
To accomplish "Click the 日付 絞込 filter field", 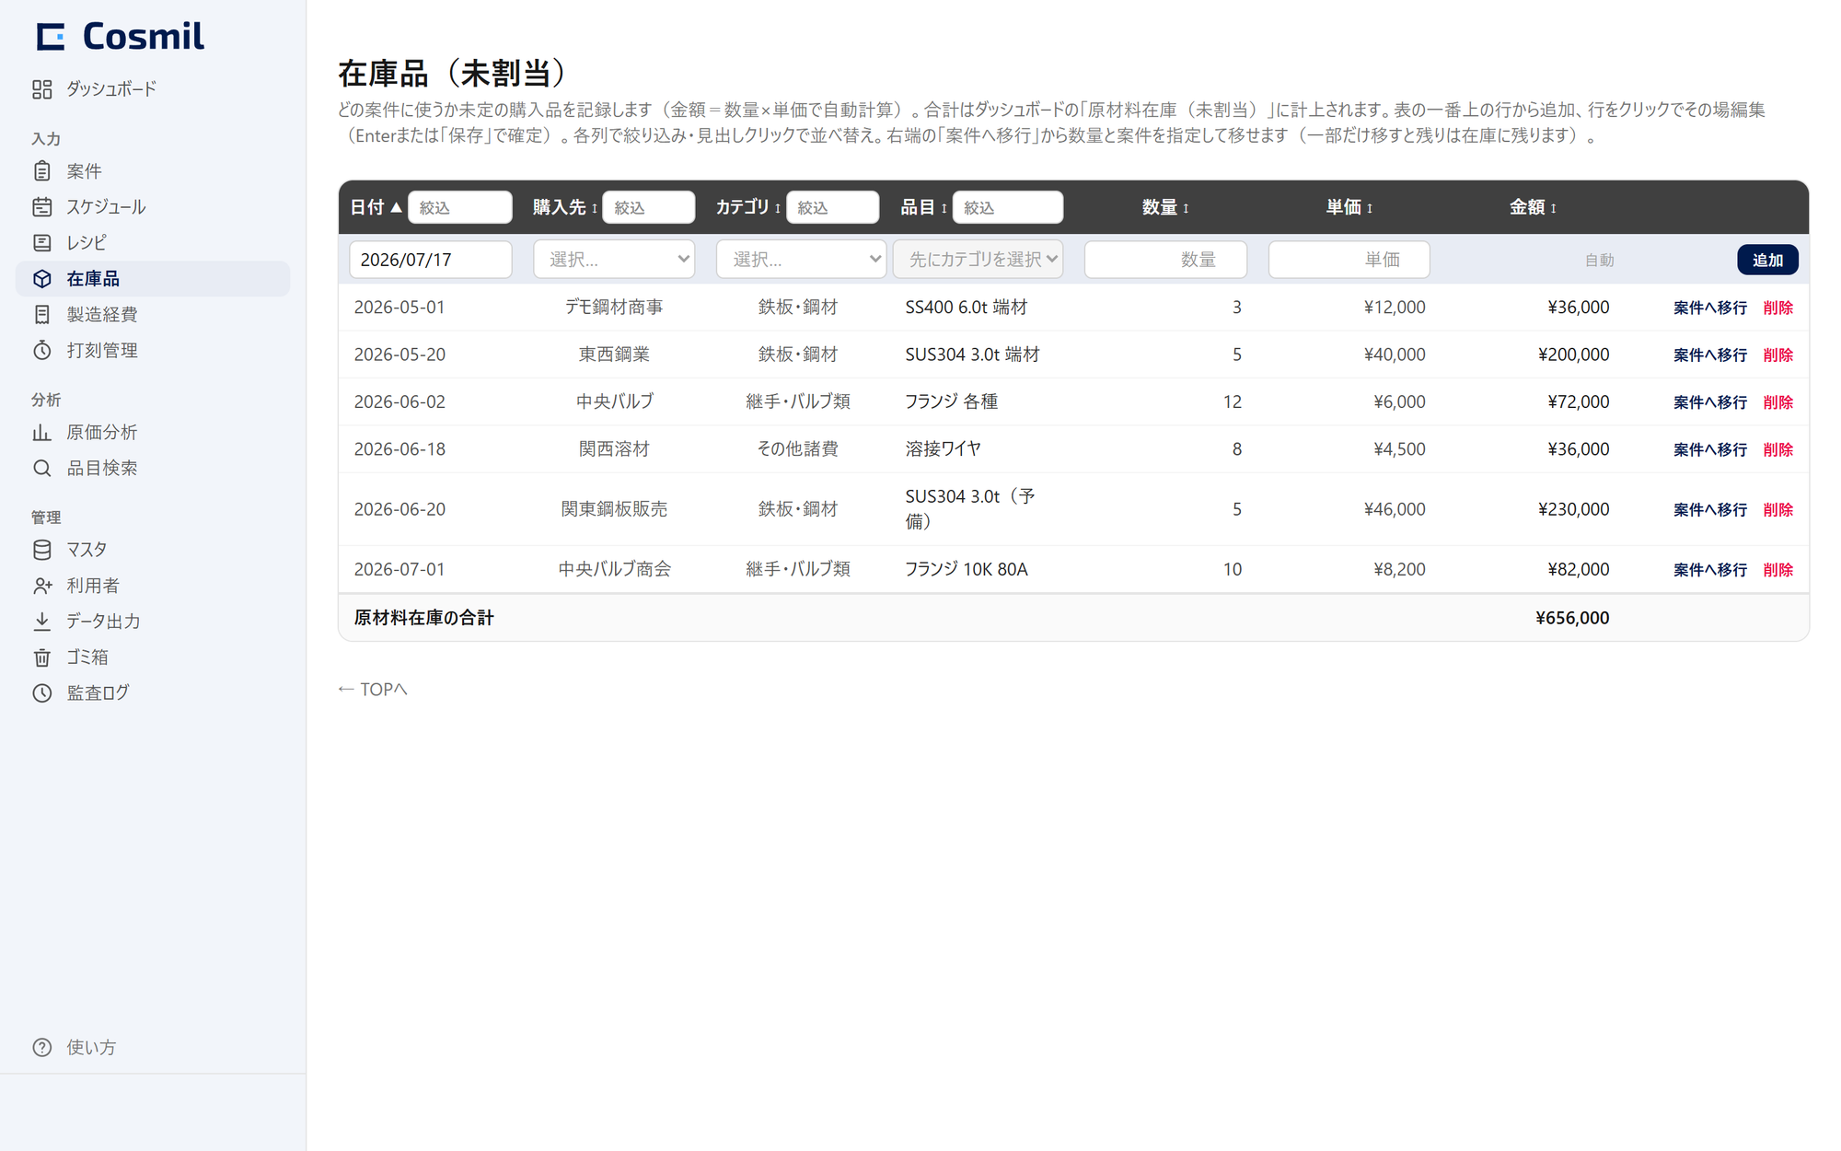I will click(459, 207).
